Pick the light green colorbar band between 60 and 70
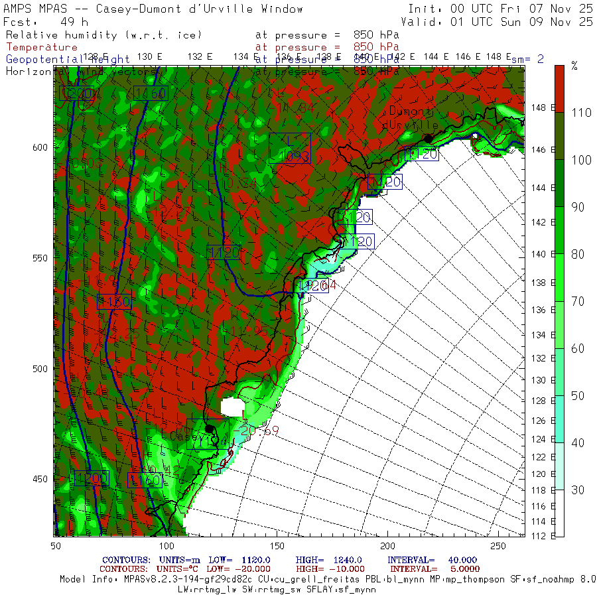The width and height of the screenshot is (597, 597). pos(559,325)
